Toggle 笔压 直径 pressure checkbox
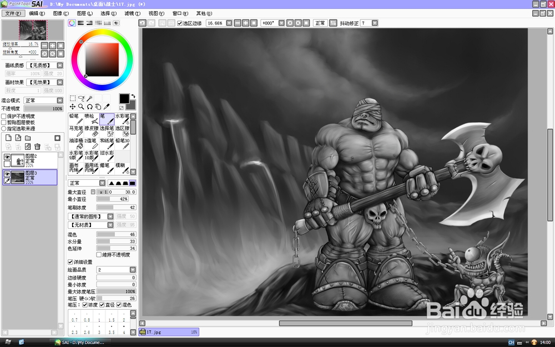The image size is (555, 347). (x=102, y=304)
